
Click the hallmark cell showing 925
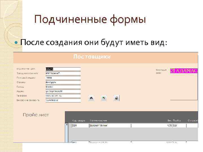click(179, 126)
